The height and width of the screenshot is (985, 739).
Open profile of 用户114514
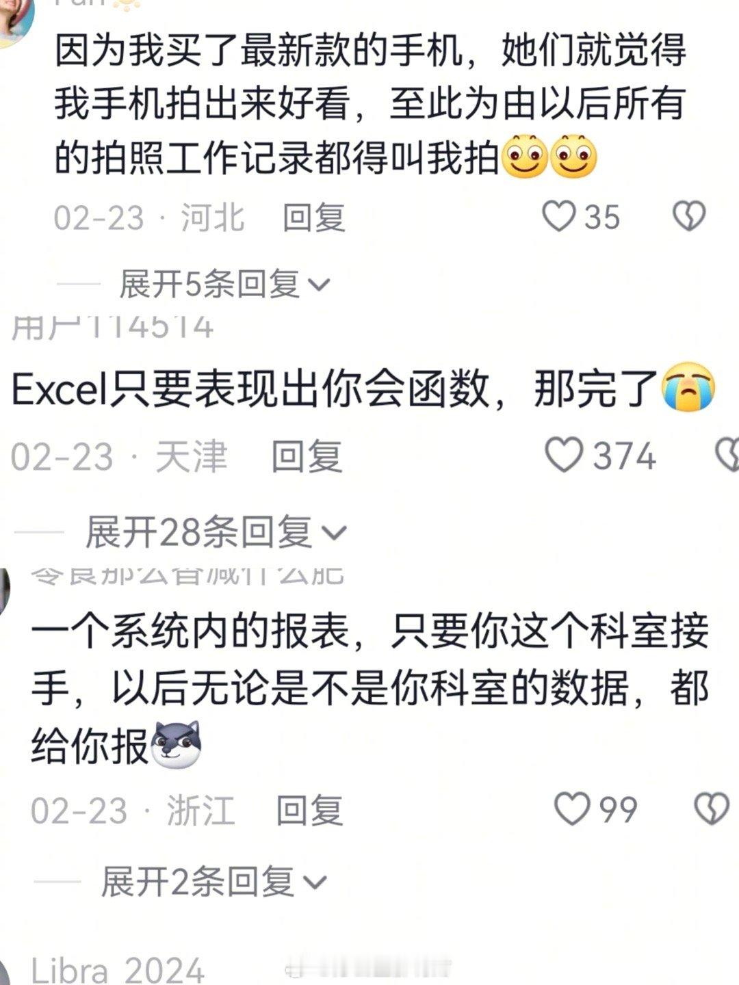113,328
